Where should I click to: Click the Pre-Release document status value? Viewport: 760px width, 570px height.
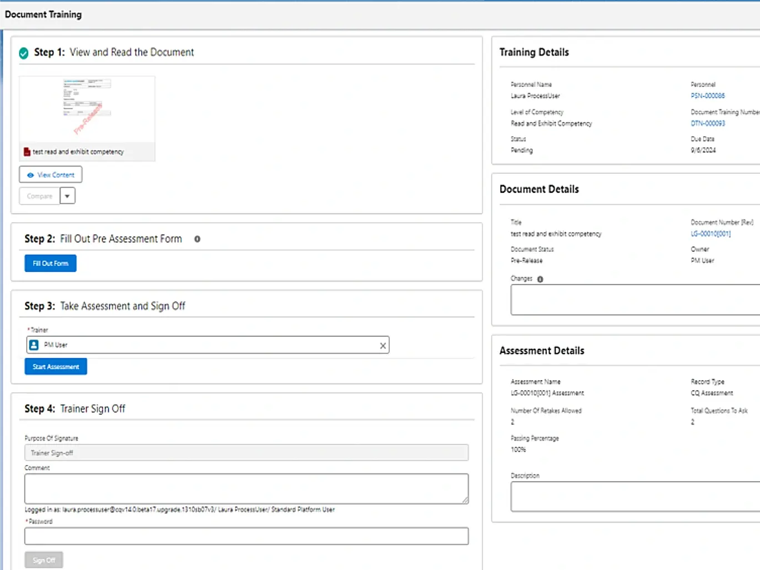(526, 261)
